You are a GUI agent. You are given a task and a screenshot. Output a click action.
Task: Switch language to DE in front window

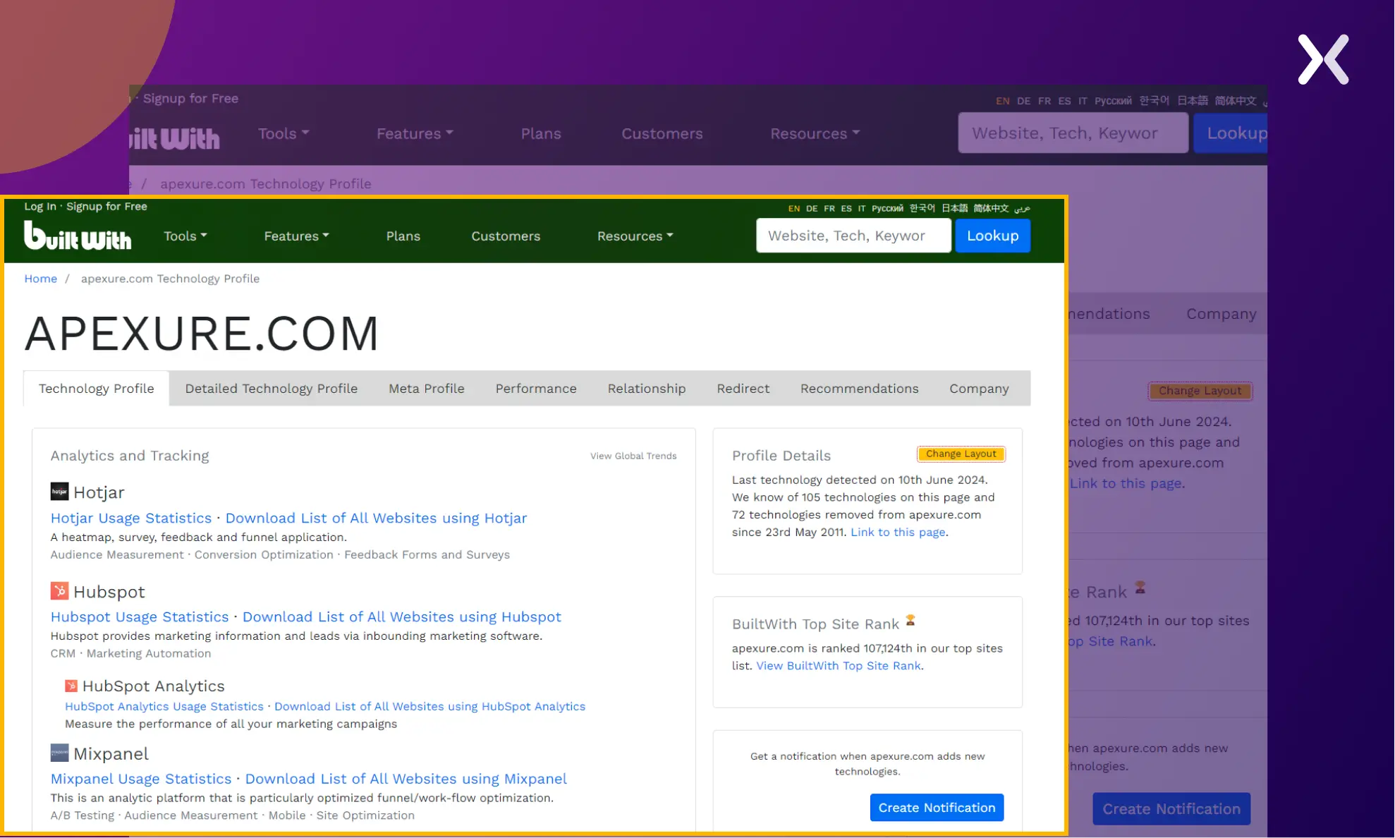(812, 209)
